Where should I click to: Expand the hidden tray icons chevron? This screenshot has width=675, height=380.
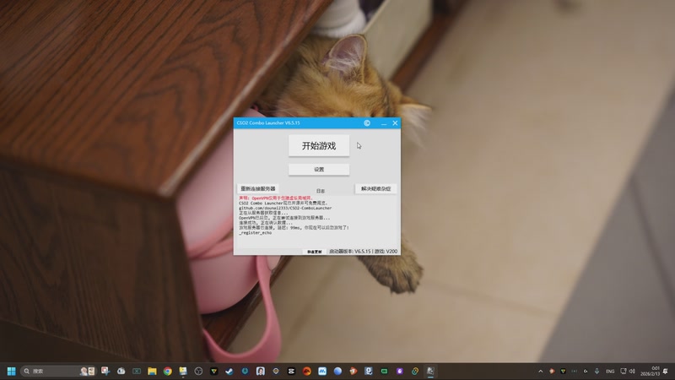point(540,371)
